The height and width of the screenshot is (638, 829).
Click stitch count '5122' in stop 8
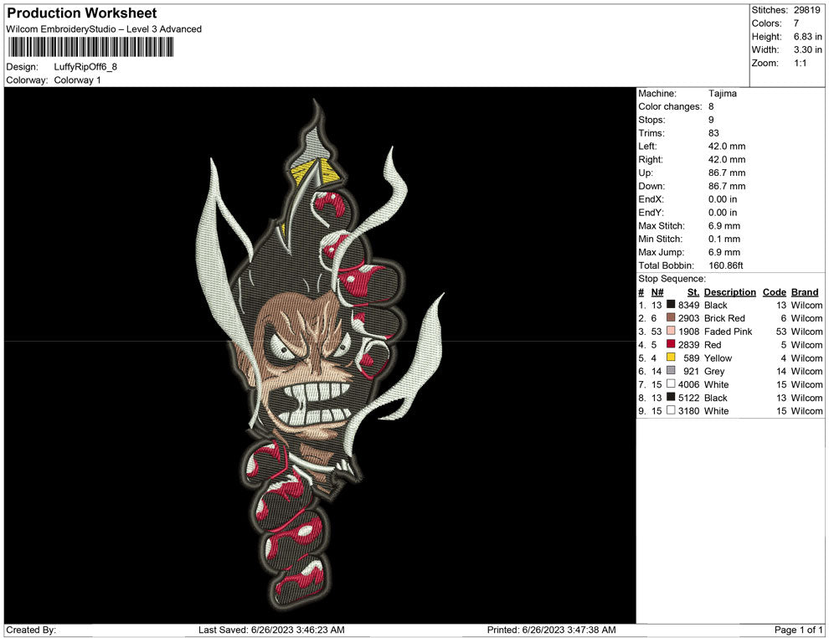689,398
